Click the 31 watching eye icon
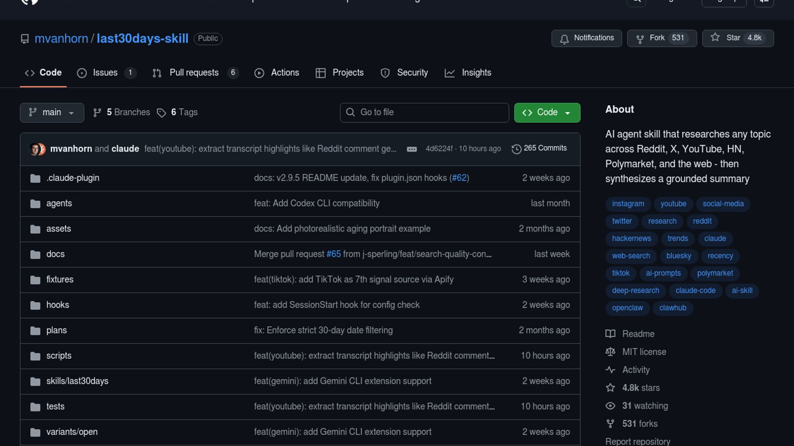The image size is (794, 446). pos(610,406)
